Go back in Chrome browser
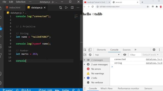This screenshot has height=91, width=163. (x=85, y=7)
